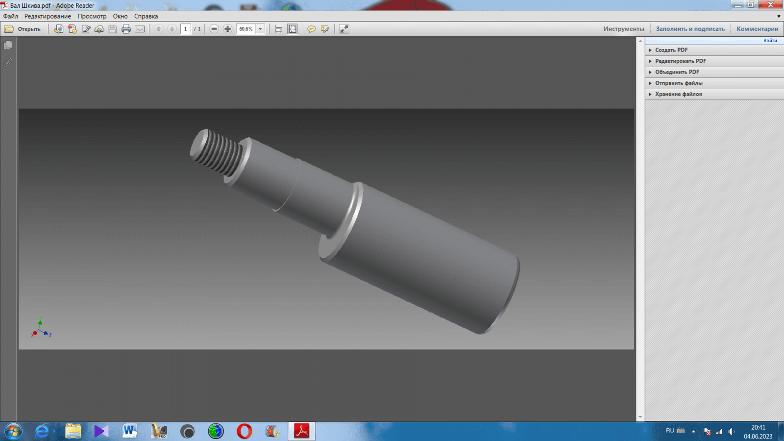Viewport: 784px width, 441px height.
Task: Zoom out with the minus icon
Action: coord(214,29)
